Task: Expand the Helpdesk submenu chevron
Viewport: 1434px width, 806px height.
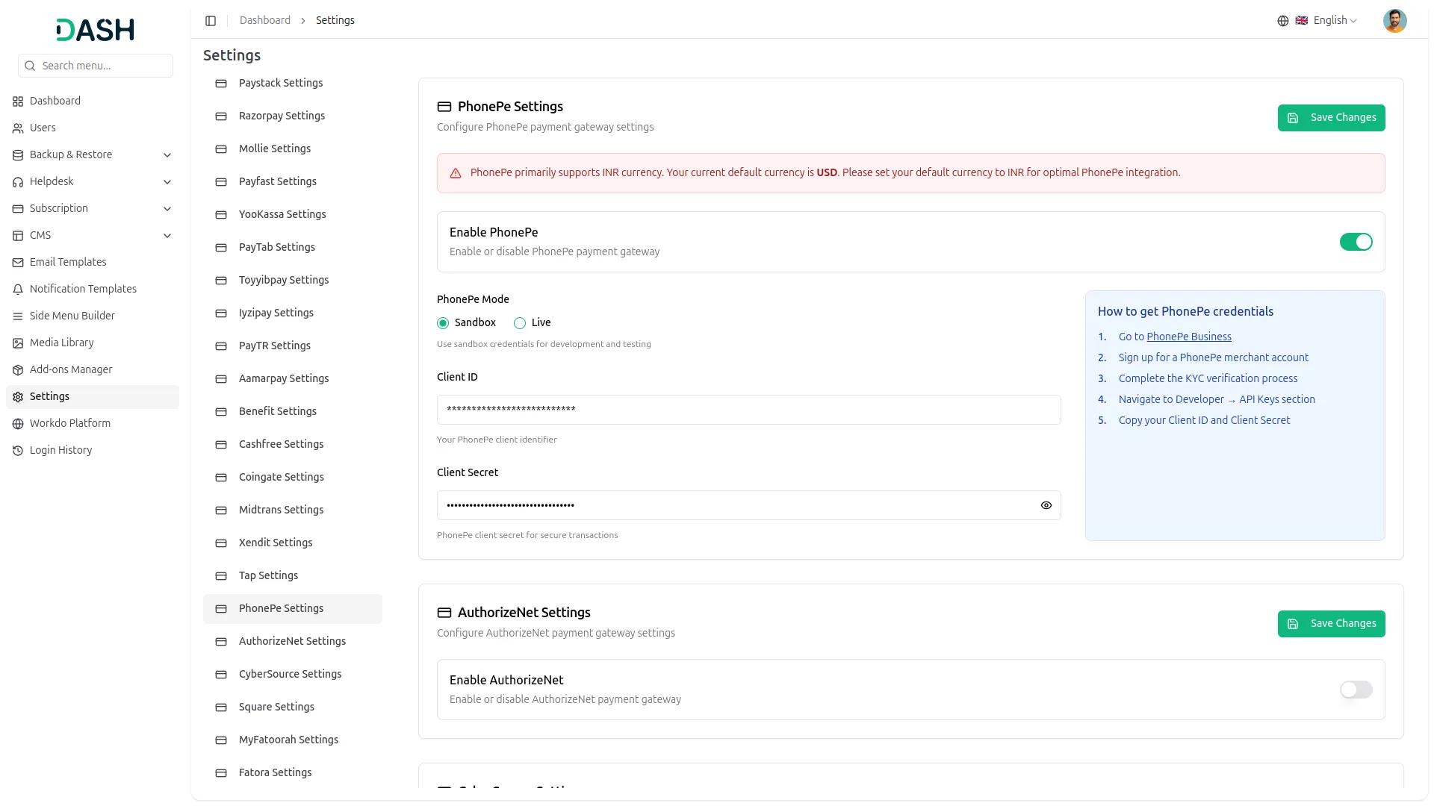Action: (167, 182)
